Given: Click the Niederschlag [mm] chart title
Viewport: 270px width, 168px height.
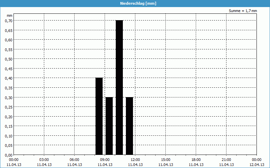Looking at the screenshot, I should 138,3.
